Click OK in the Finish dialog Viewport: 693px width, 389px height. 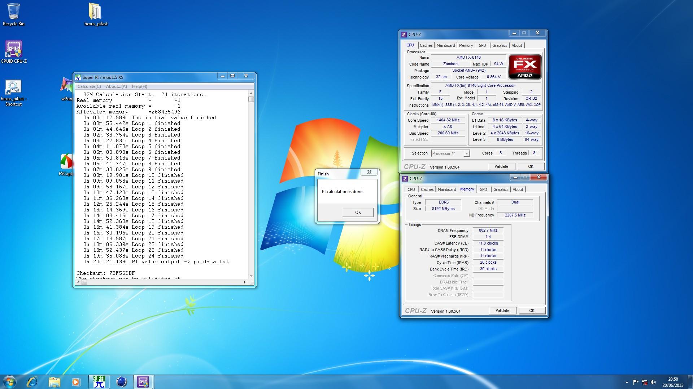(358, 213)
